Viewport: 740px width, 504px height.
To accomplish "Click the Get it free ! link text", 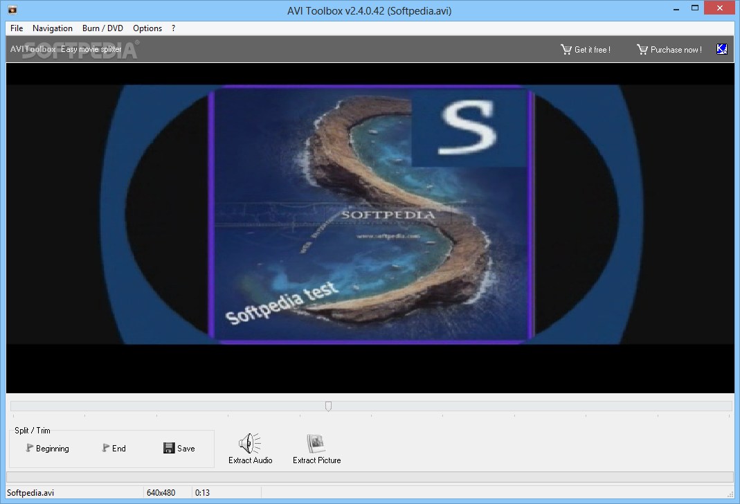I will coord(593,50).
